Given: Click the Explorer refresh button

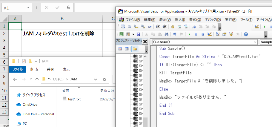Looking at the screenshot, I should point(104,79).
